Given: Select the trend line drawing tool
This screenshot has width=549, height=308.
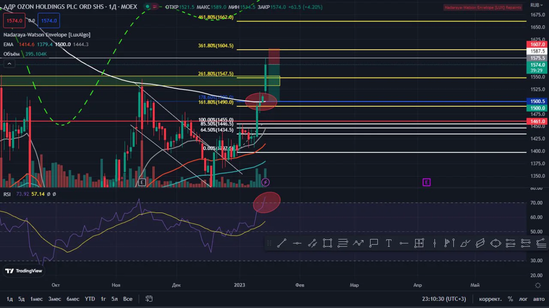Looking at the screenshot, I should click(282, 243).
